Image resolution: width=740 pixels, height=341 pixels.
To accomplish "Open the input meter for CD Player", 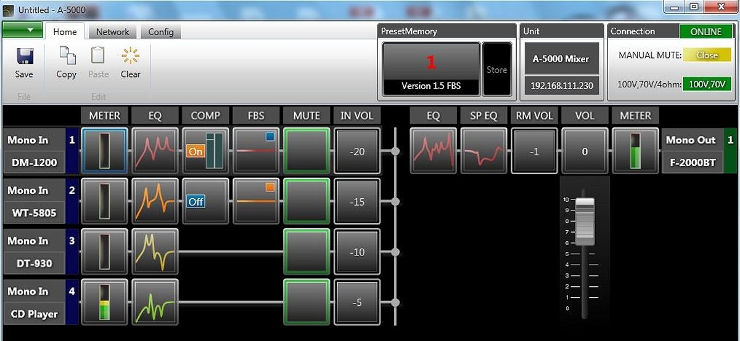I will click(x=104, y=302).
